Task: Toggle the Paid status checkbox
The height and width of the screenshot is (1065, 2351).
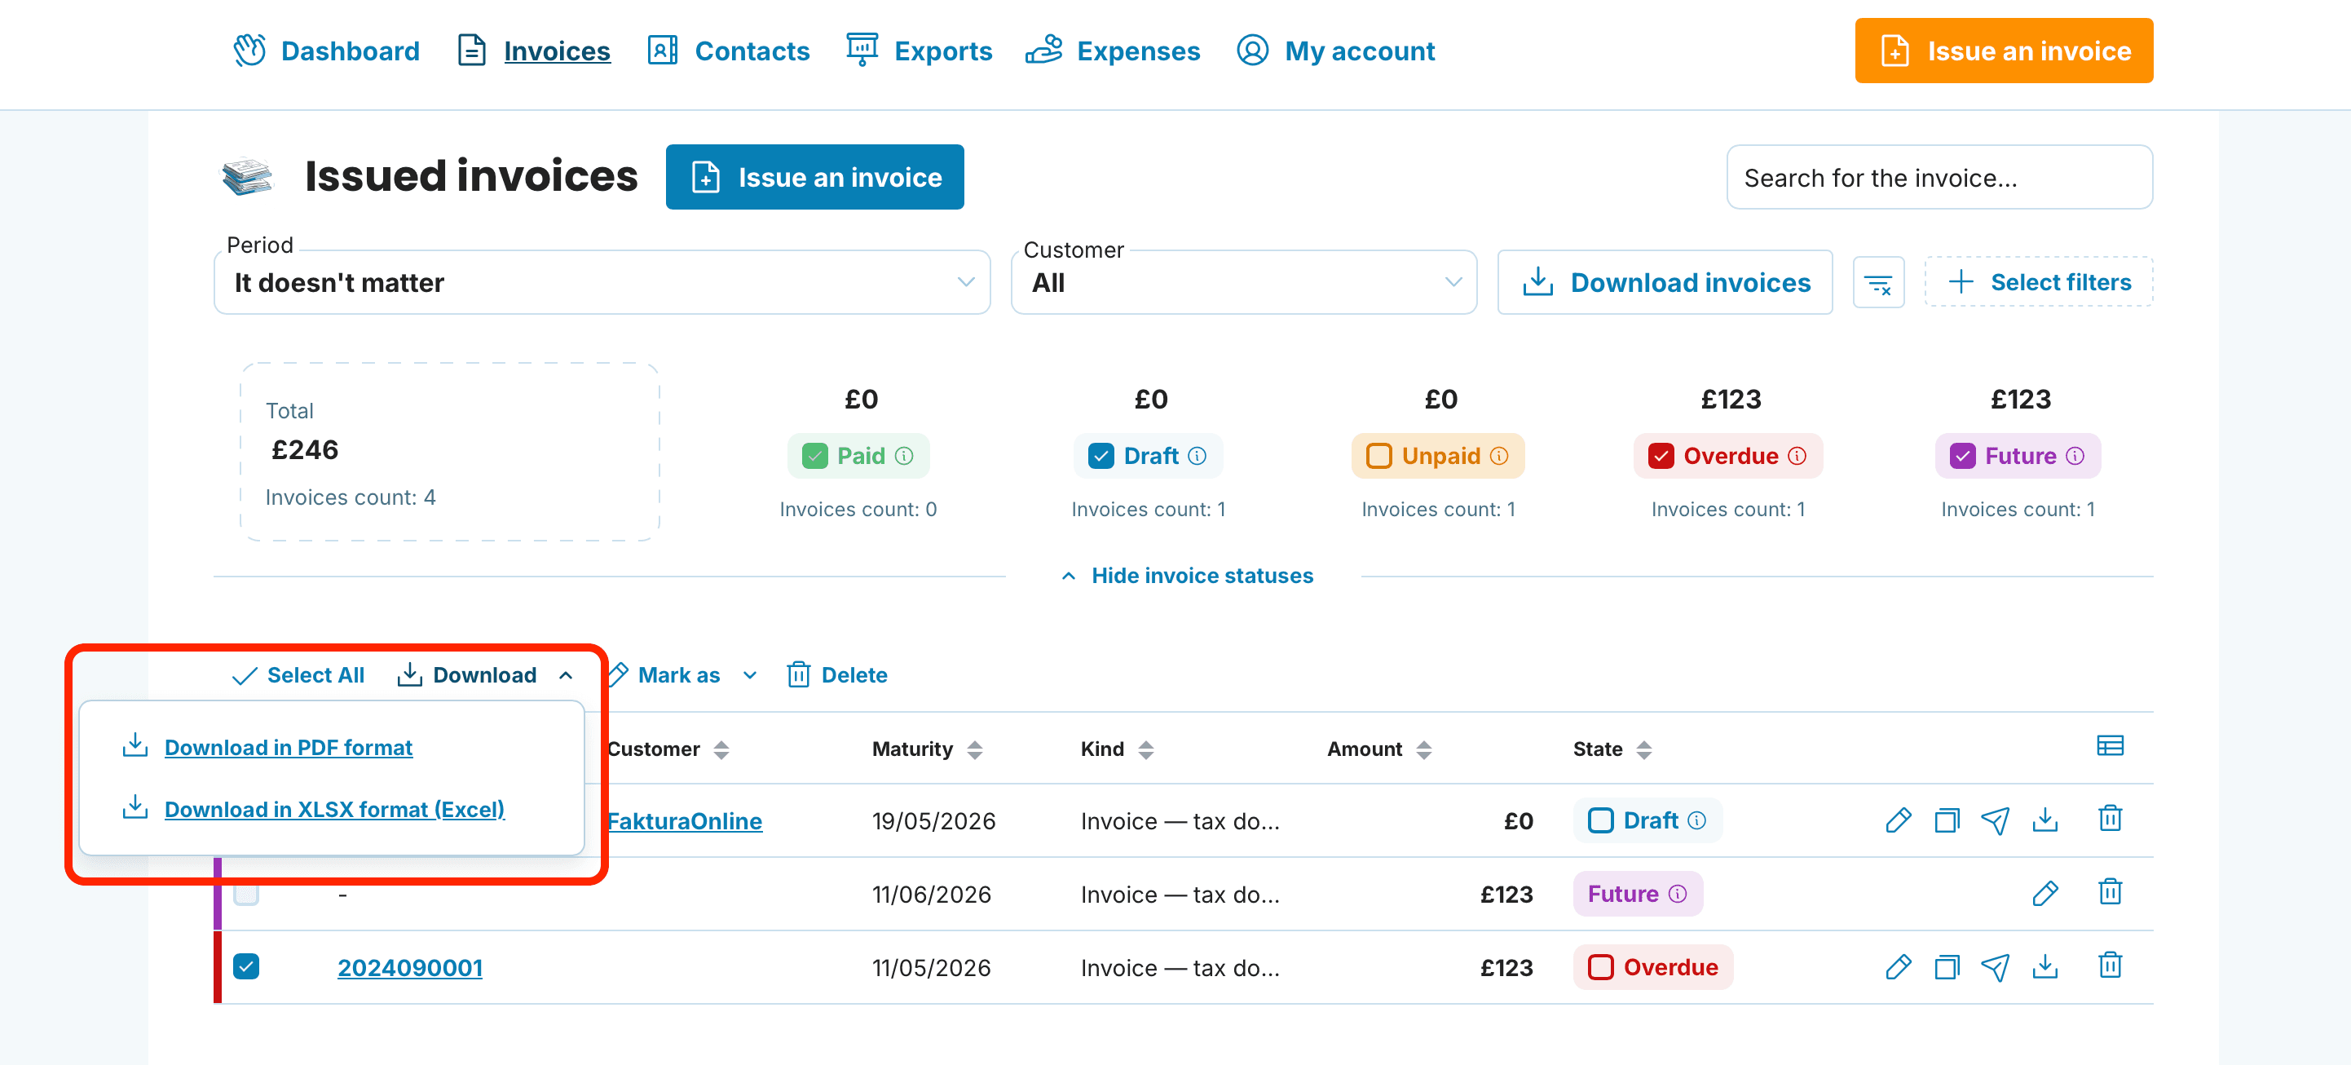Action: coord(814,455)
